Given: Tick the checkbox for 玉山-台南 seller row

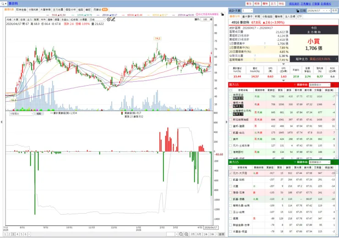Looking at the screenshot, I should point(230,212).
